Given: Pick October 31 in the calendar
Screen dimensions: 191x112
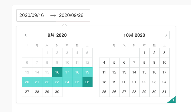Looking at the screenshot, I should [x=165, y=92].
